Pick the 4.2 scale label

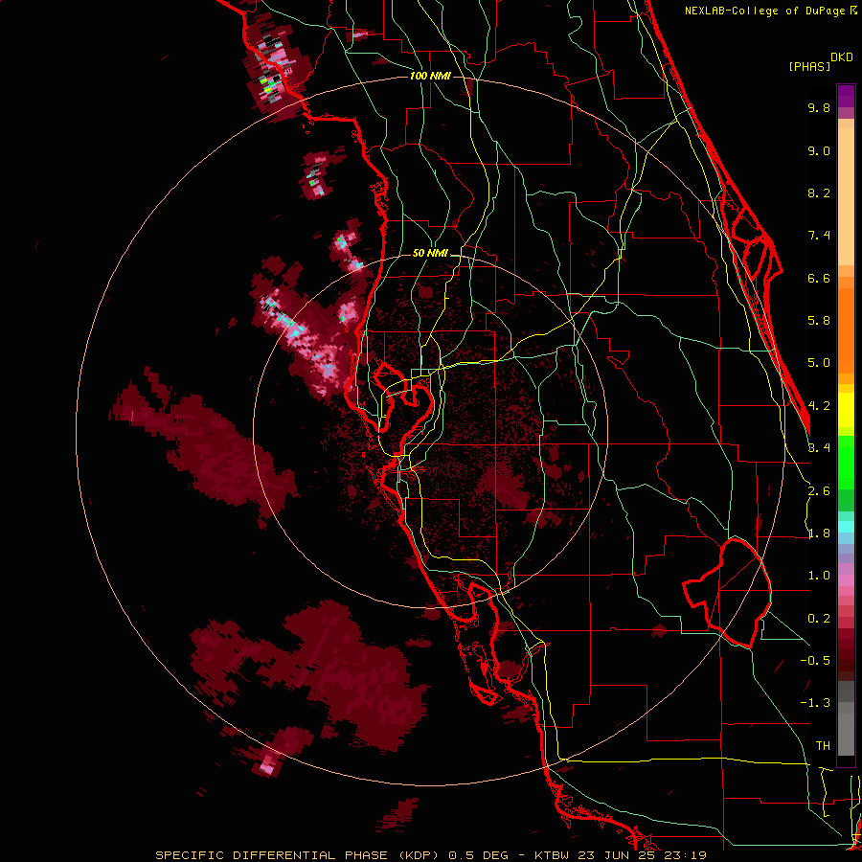pyautogui.click(x=819, y=406)
